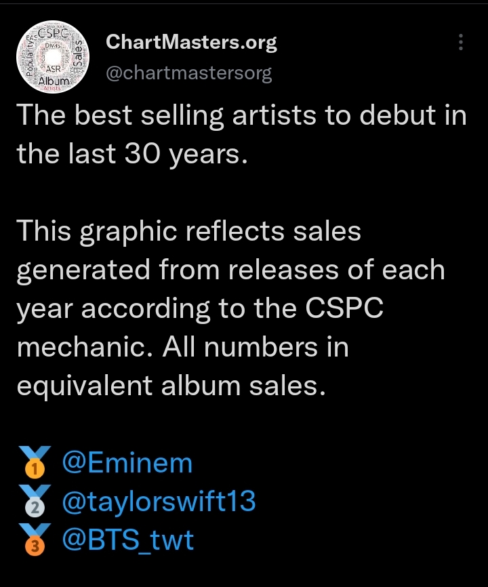Click the word 'CSPC' in the tweet body
488x587 pixels.
click(344, 308)
